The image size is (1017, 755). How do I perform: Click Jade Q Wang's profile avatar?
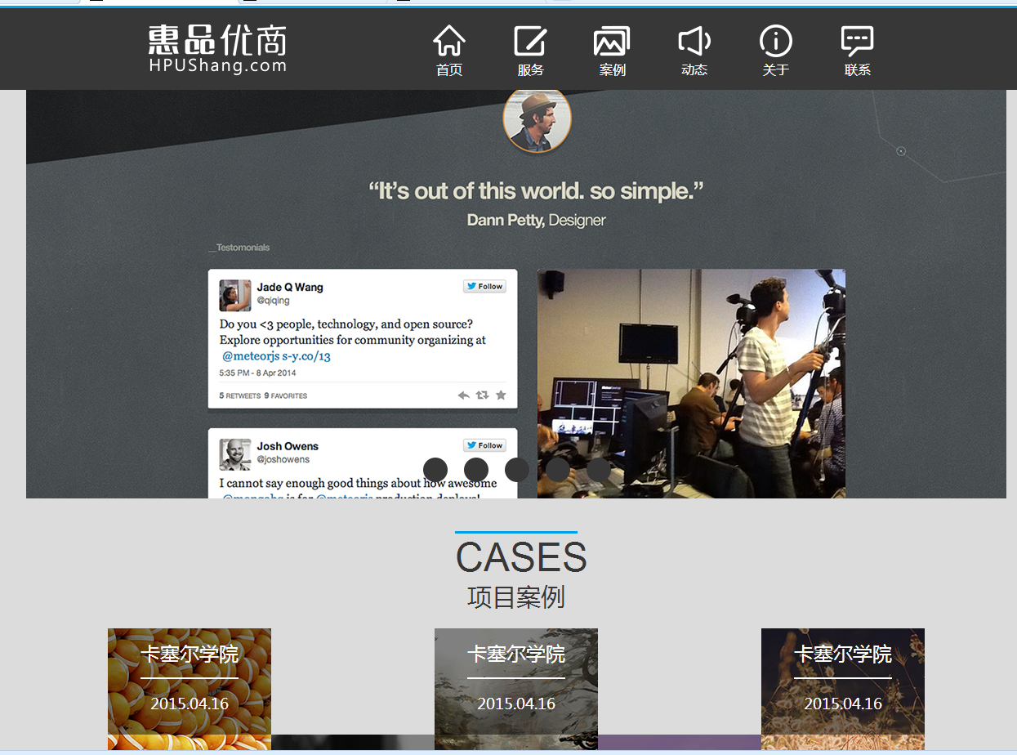tap(235, 296)
